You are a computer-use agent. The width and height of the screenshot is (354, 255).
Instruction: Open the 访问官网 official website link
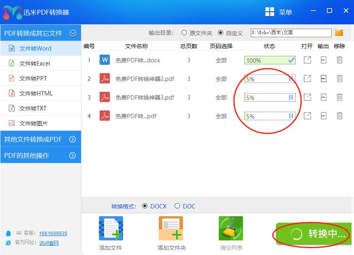coord(49,242)
